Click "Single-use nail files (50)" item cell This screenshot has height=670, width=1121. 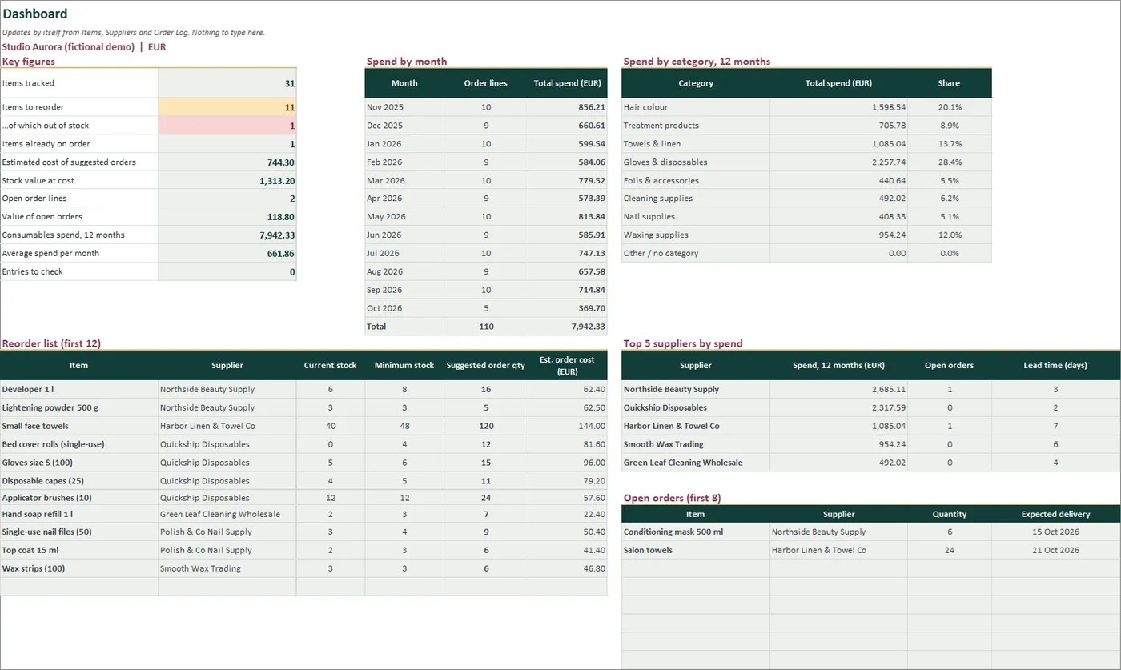(79, 532)
